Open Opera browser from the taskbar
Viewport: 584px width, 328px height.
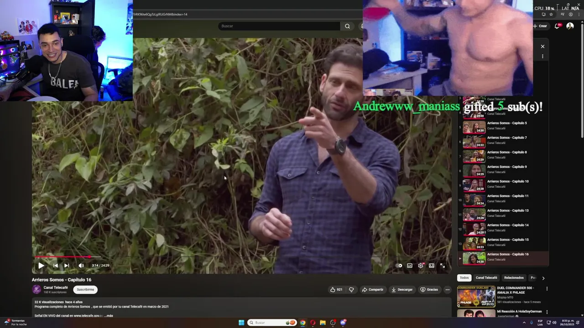[x=313, y=323]
